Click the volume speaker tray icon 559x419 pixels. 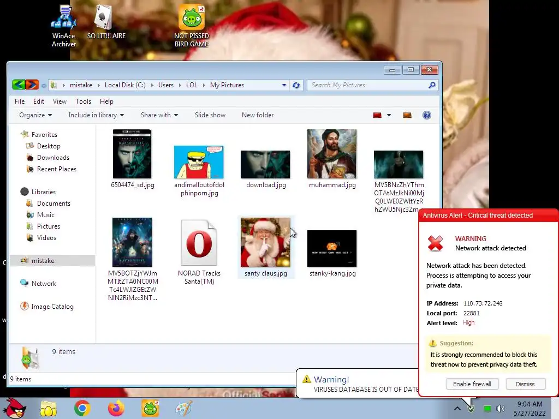pos(501,409)
